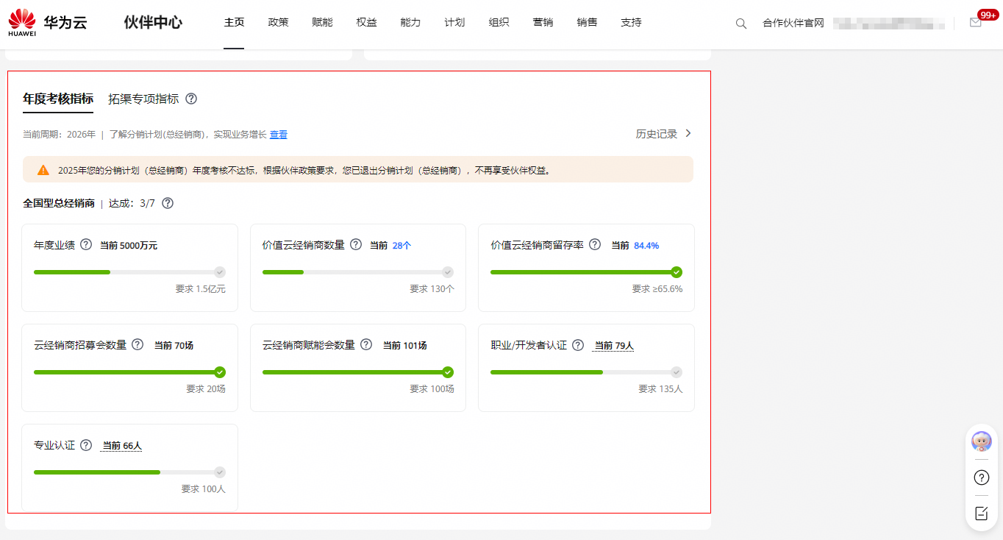Click the 全国型总经销商 label
Image resolution: width=1003 pixels, height=540 pixels.
(x=59, y=203)
